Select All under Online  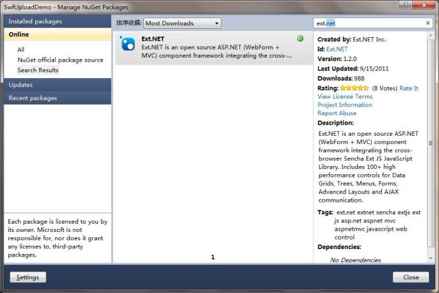(x=21, y=49)
